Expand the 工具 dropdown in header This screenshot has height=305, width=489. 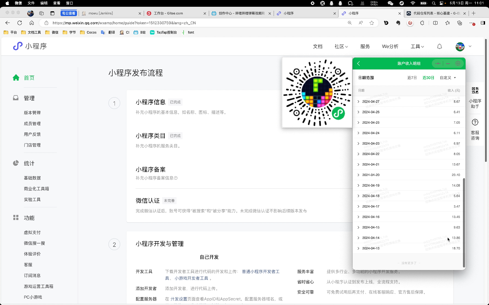417,46
